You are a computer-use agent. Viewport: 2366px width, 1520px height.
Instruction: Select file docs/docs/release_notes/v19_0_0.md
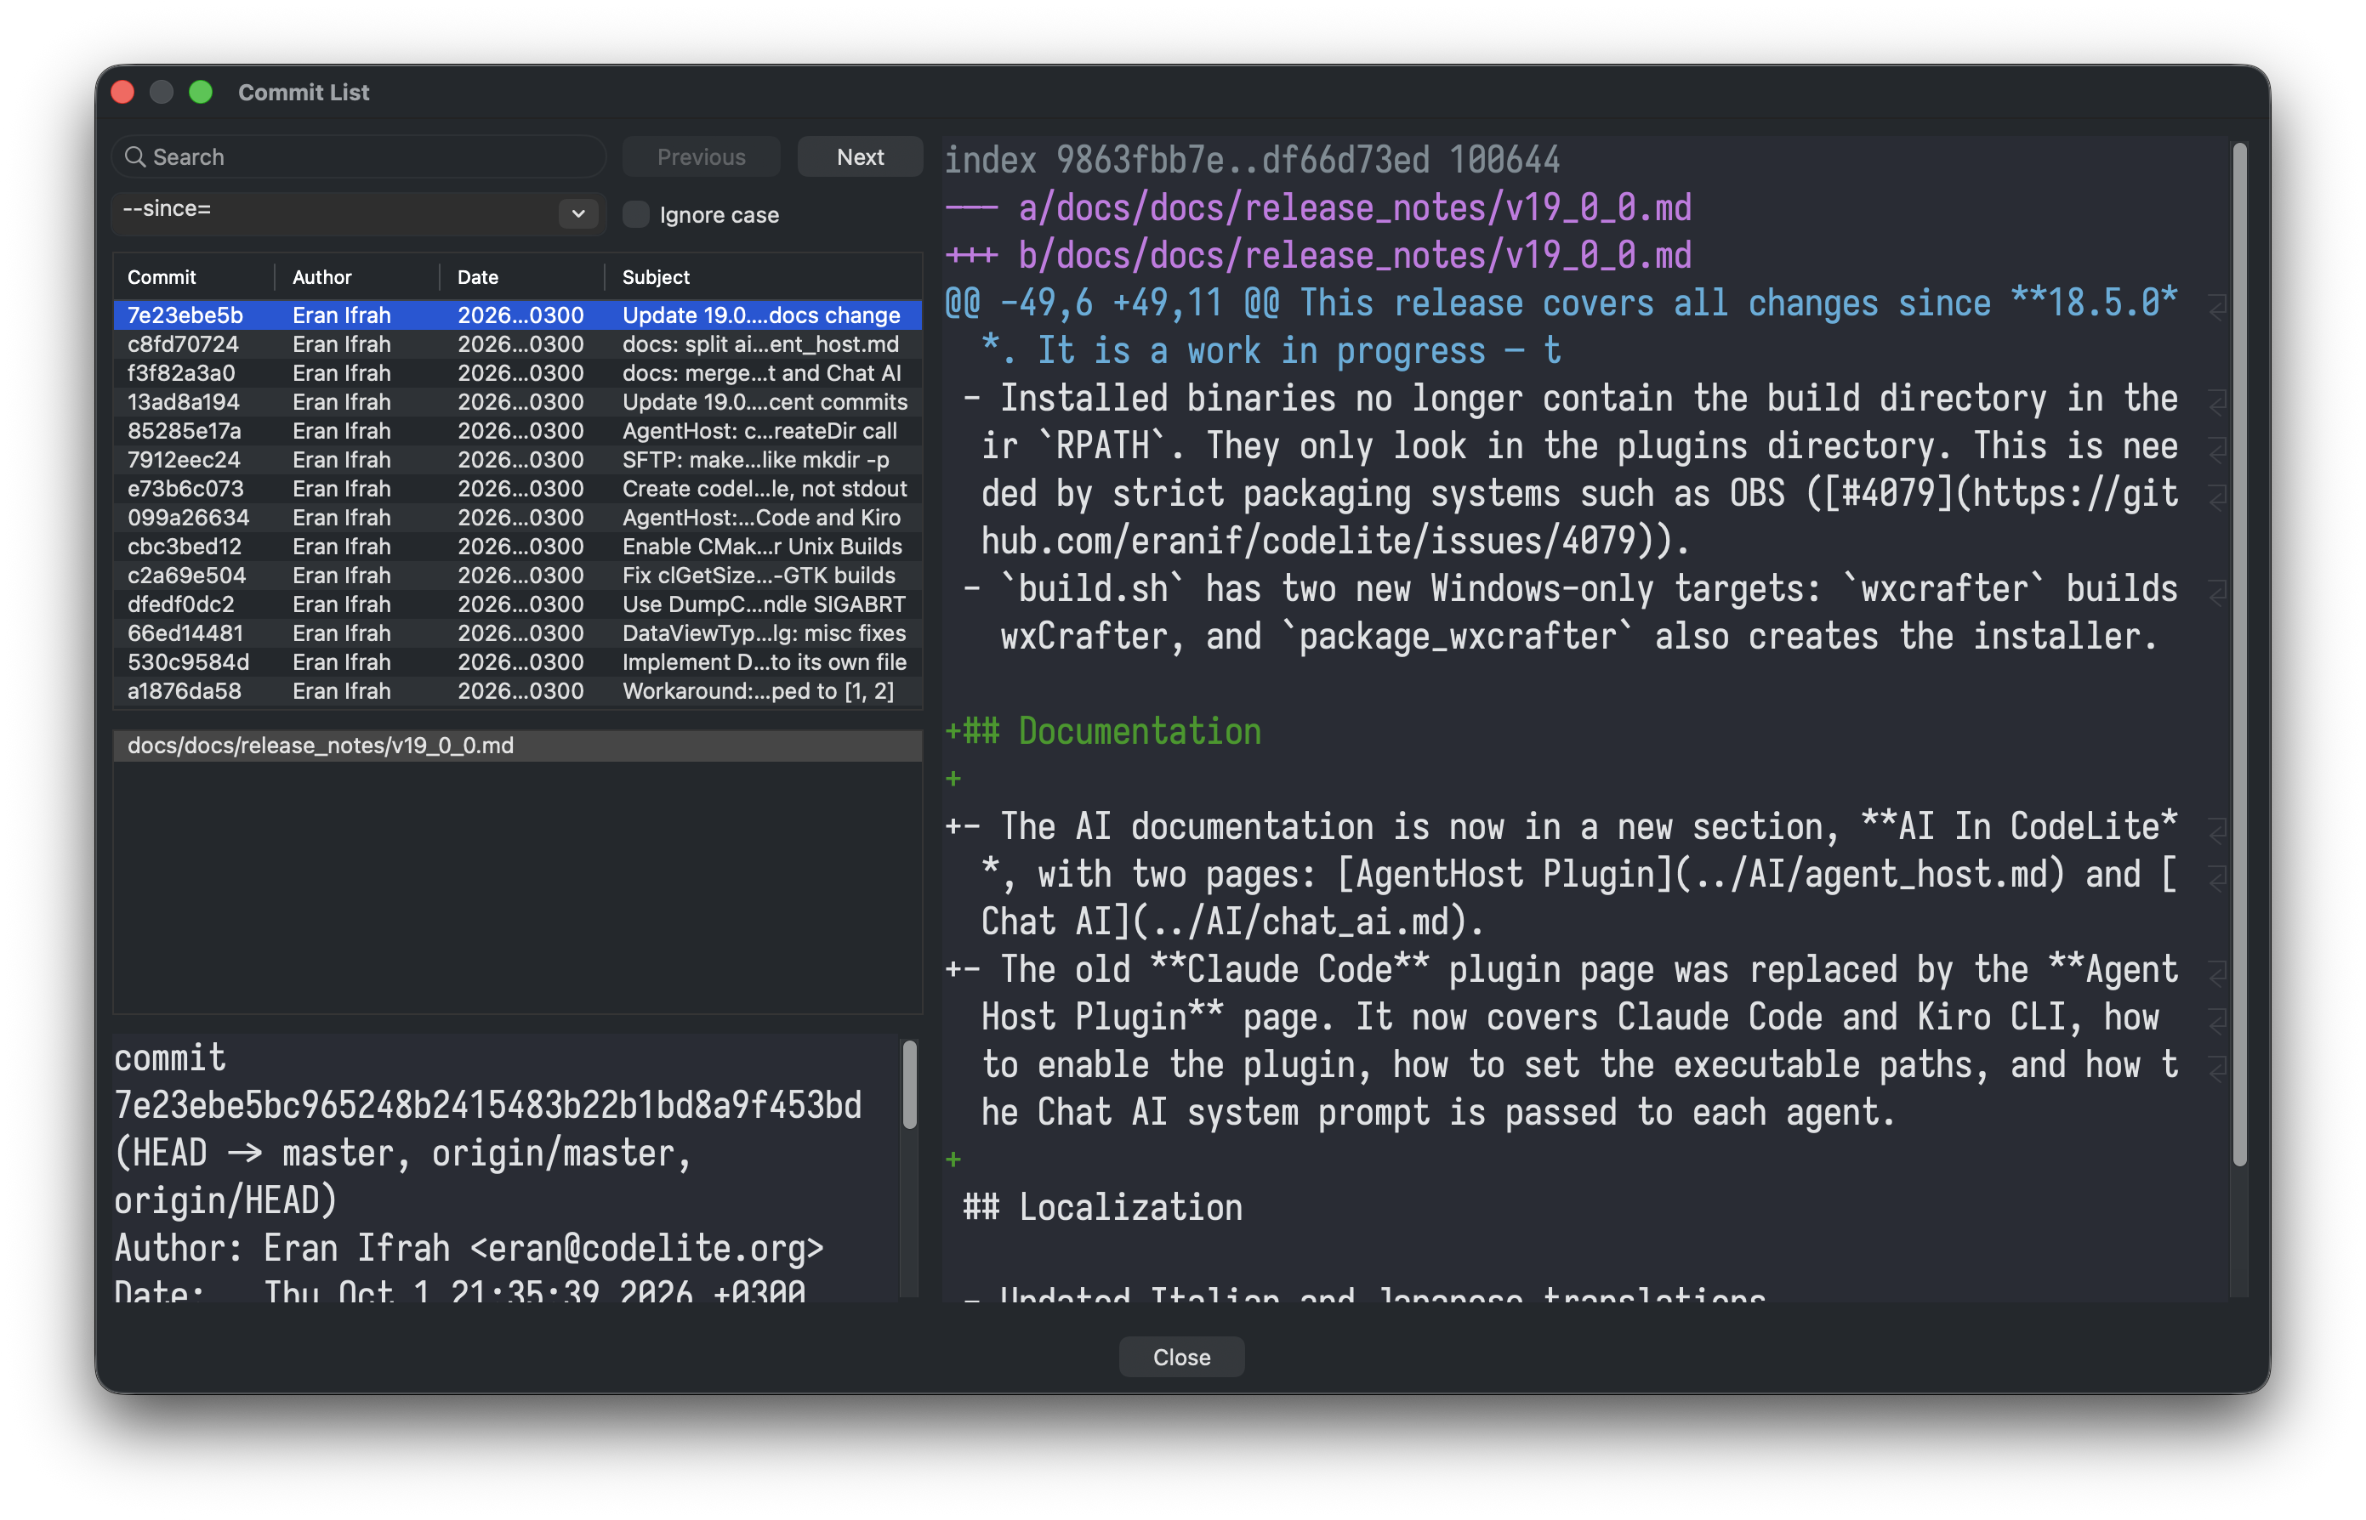click(x=517, y=746)
